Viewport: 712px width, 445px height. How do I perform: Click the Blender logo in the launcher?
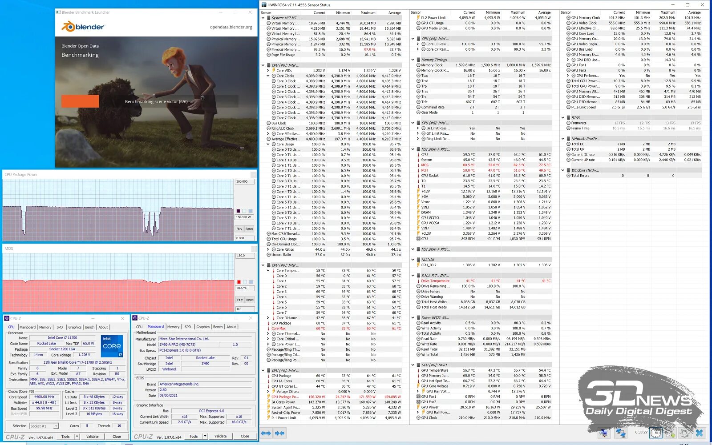point(83,27)
